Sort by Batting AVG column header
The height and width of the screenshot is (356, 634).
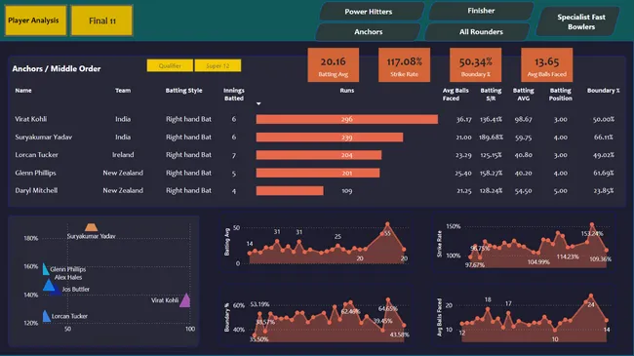(523, 95)
